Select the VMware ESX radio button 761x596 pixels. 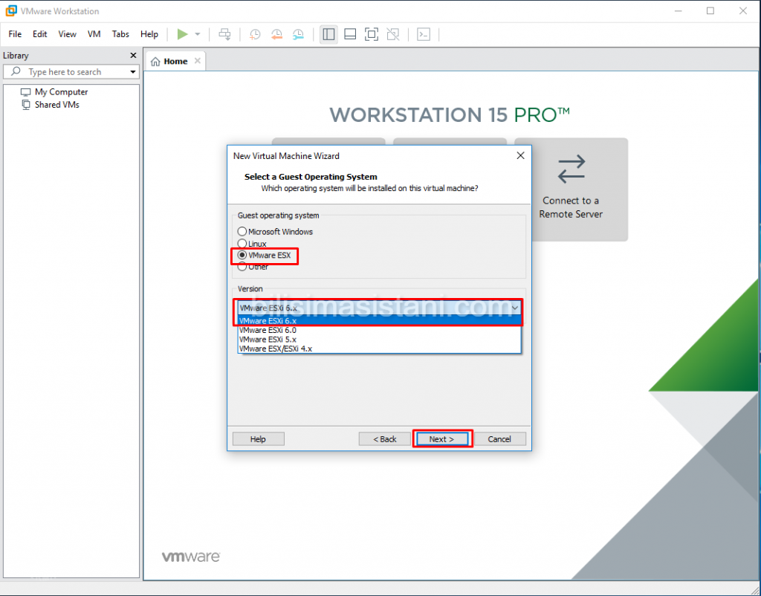(x=242, y=255)
